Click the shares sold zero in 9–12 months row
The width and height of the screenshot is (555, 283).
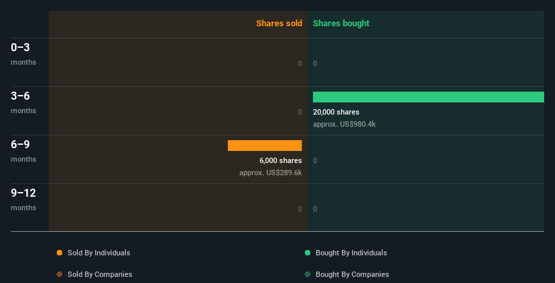(x=300, y=209)
